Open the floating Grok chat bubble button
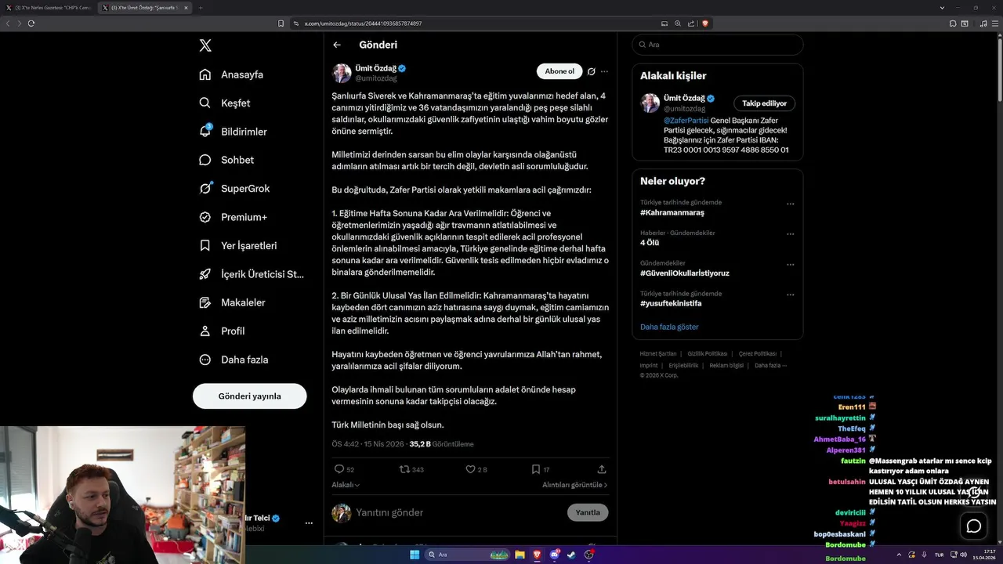This screenshot has width=1003, height=564. 974,526
